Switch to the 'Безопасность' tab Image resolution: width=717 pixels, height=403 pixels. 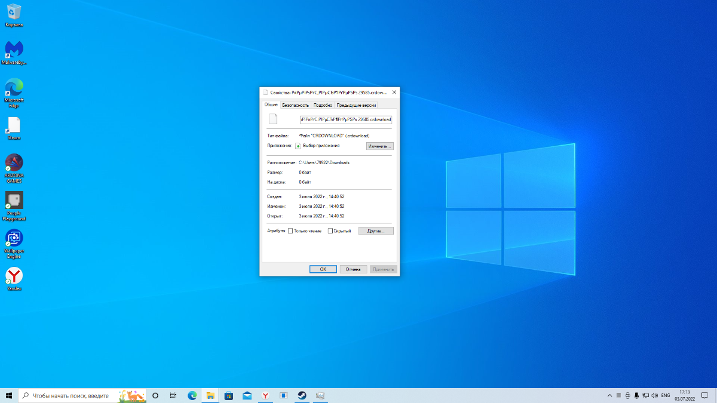(x=295, y=105)
